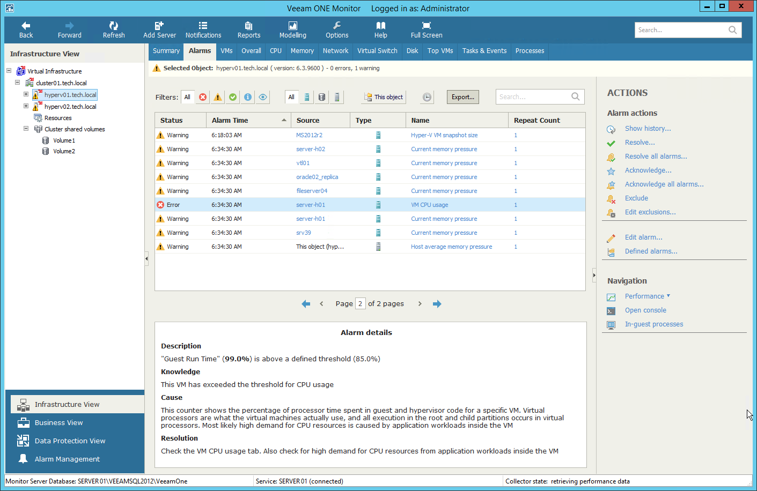This screenshot has width=757, height=491.
Task: Launch the Modelling tool
Action: click(293, 30)
